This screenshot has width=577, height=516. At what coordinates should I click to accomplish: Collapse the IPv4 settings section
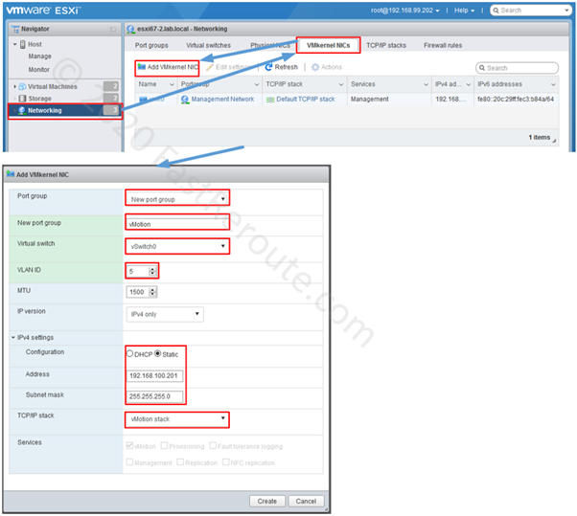(x=13, y=337)
